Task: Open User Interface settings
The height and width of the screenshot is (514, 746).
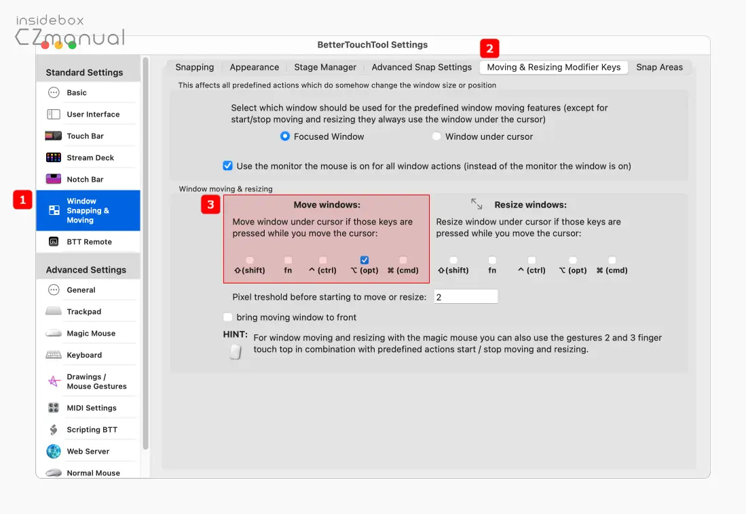Action: [88, 114]
